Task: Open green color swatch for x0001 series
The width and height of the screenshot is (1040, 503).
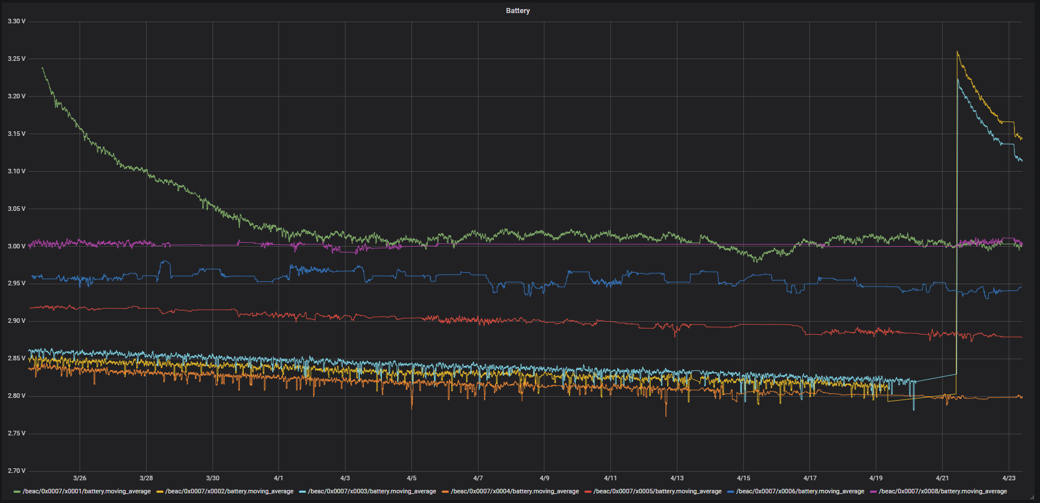Action: coord(17,492)
